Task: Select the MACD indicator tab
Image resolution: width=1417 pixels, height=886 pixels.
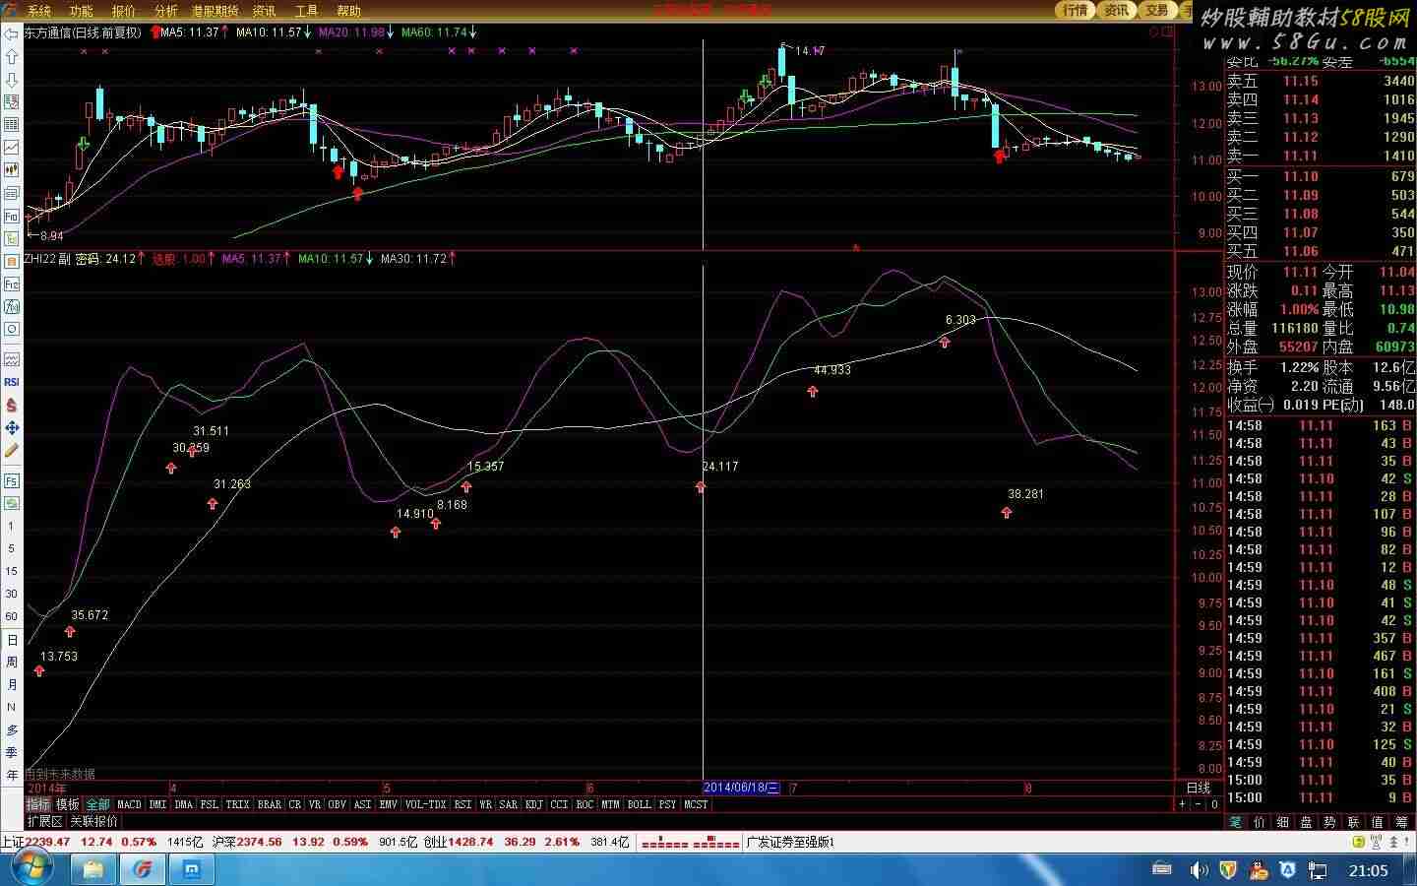Action: coord(129,804)
